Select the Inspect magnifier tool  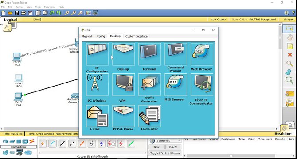[x=289, y=63]
